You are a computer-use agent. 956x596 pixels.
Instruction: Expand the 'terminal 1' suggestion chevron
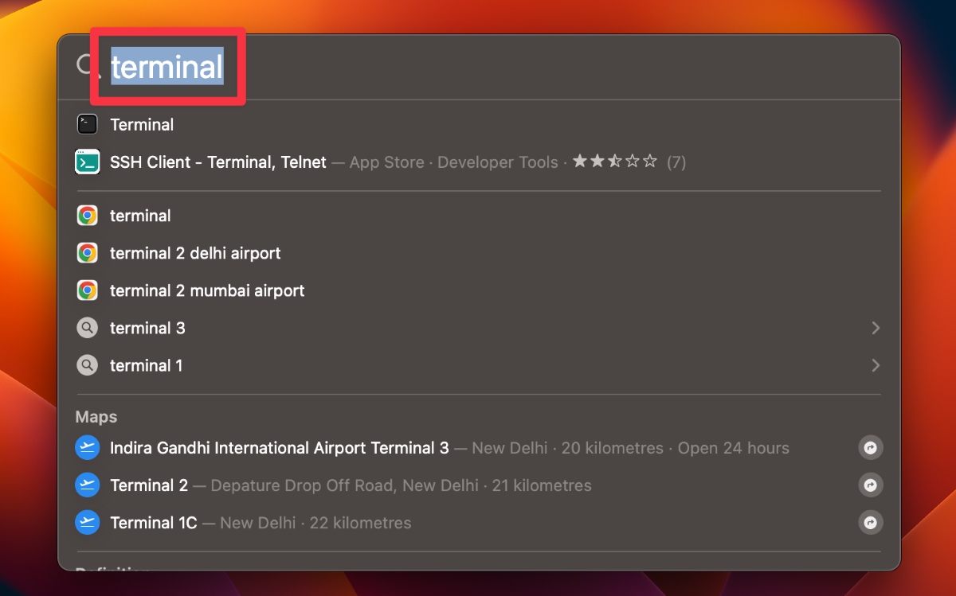click(876, 365)
